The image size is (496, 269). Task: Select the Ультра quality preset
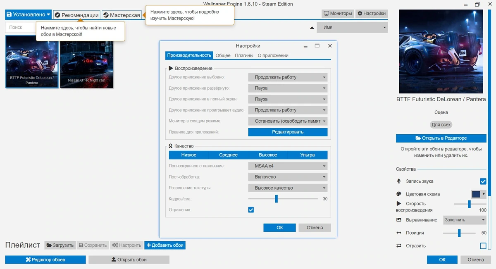308,155
